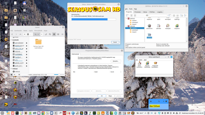Viewport: 205px width, 115px height.
Task: Open Game Controllers in Wine control panel
Action: point(139,65)
